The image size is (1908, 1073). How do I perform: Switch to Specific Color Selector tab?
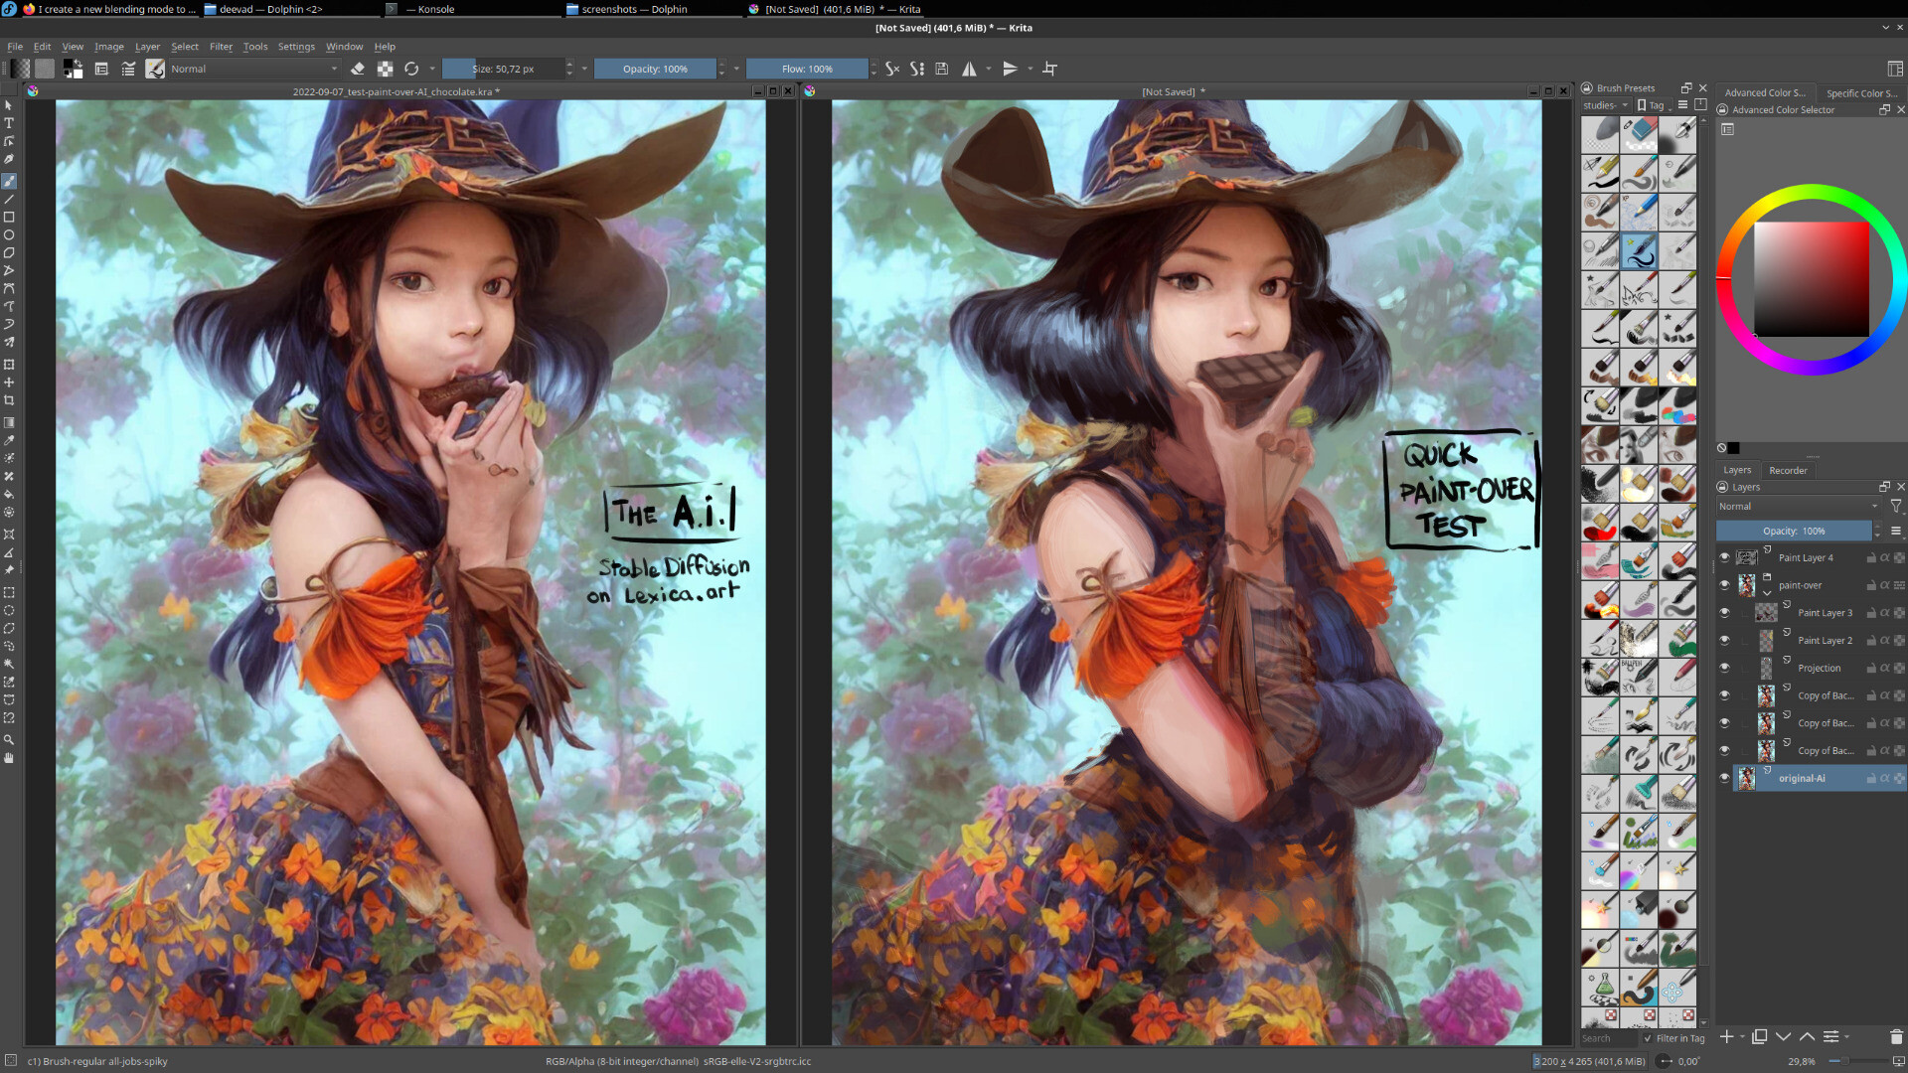click(1861, 93)
